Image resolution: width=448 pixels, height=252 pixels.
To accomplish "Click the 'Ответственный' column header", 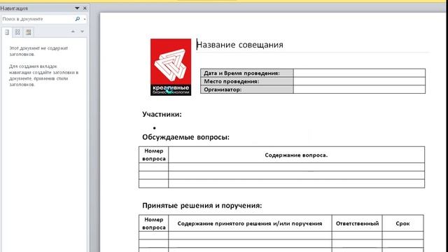I will (357, 224).
